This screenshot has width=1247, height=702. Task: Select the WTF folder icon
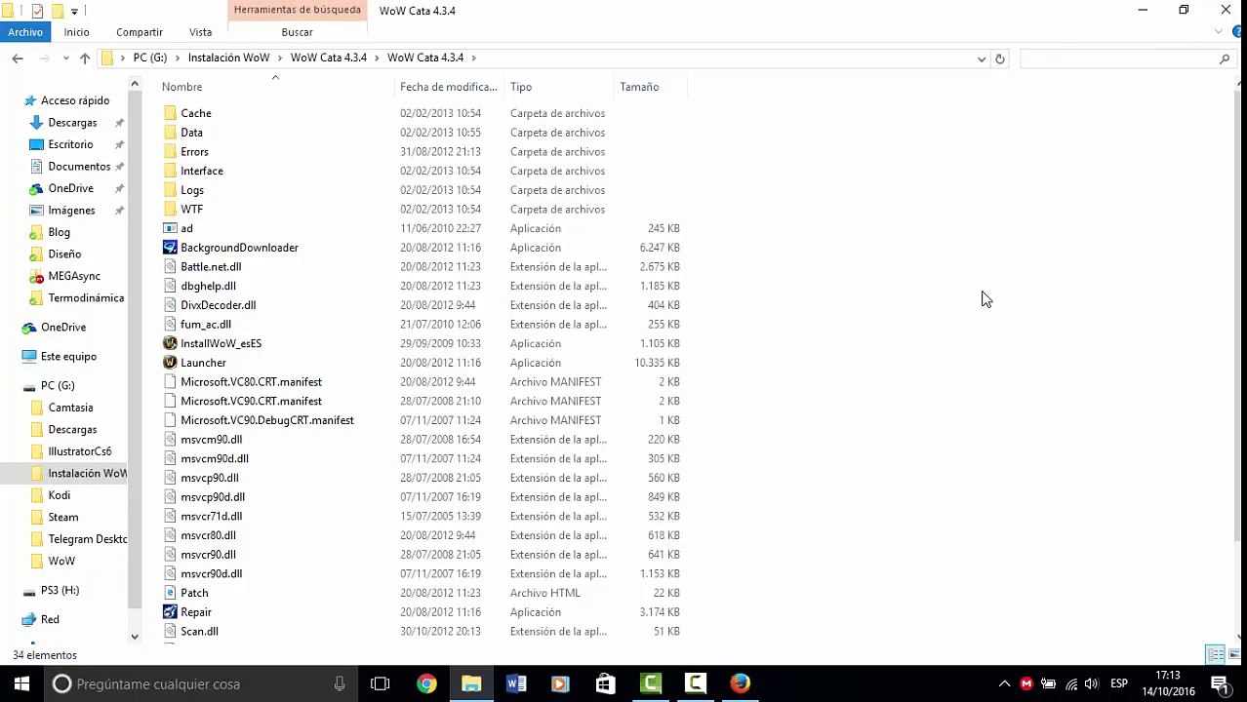click(170, 209)
